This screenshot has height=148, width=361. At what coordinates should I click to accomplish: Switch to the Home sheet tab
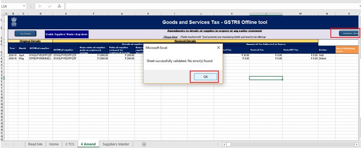pos(54,144)
